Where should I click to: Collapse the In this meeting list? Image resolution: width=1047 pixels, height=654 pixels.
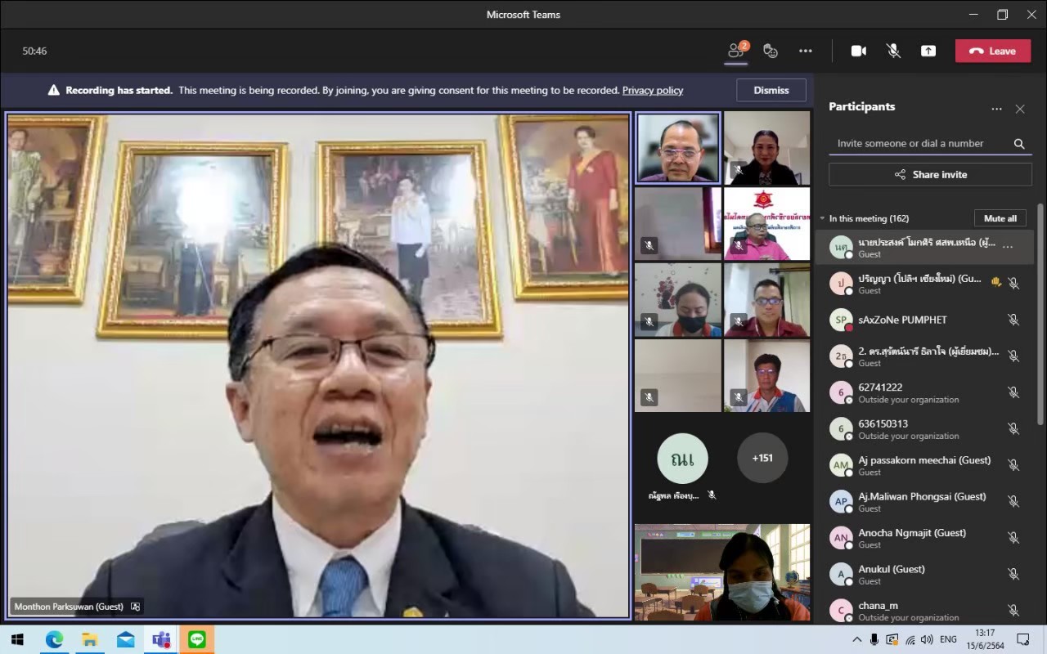[x=823, y=218]
